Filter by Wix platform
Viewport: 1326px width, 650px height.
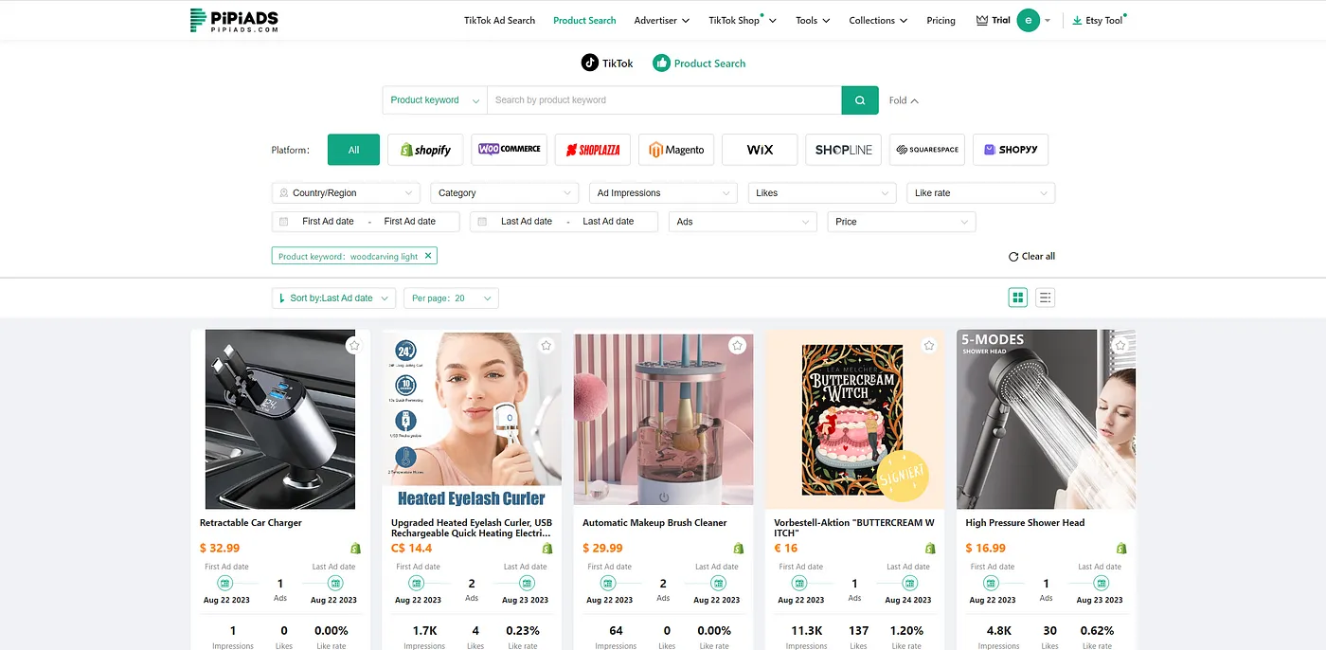pyautogui.click(x=760, y=150)
